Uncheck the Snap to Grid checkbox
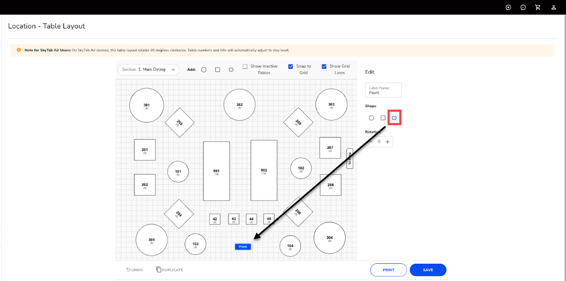 click(291, 66)
